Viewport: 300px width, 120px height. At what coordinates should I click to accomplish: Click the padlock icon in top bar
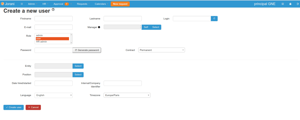coord(290,4)
